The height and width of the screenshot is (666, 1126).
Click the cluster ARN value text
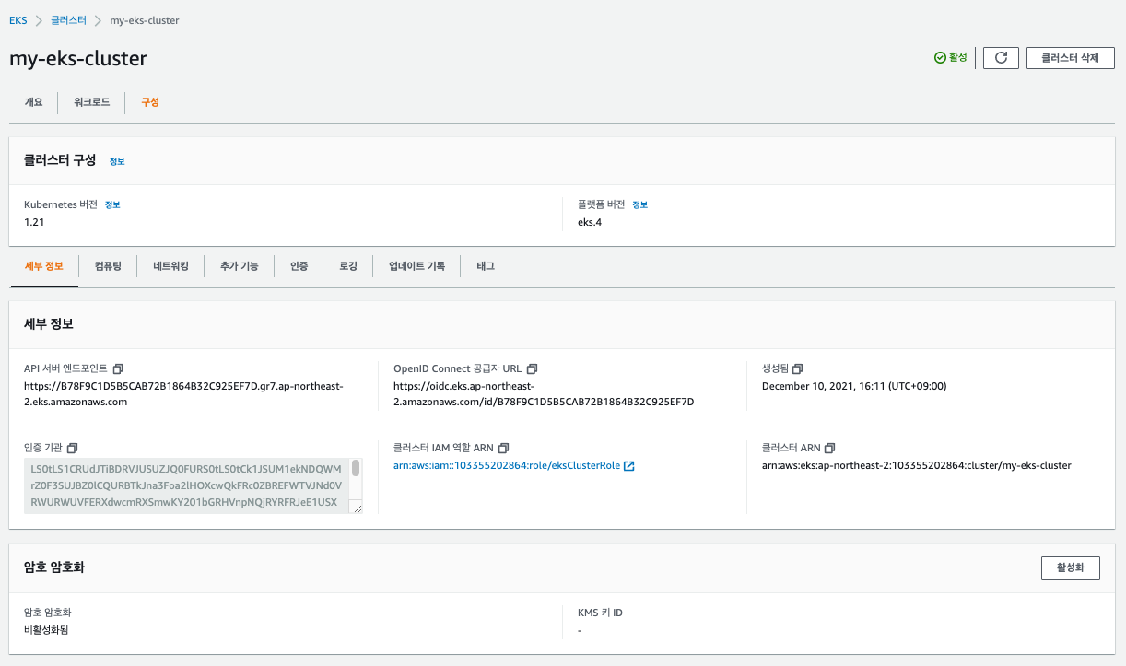(917, 466)
